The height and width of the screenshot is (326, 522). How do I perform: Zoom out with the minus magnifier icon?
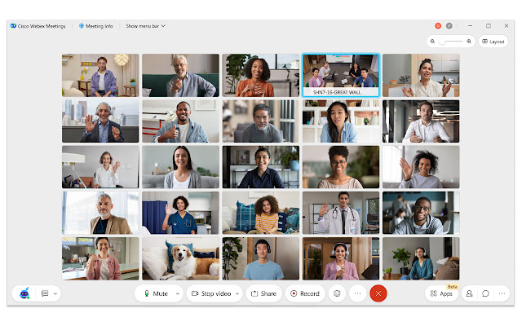(432, 42)
